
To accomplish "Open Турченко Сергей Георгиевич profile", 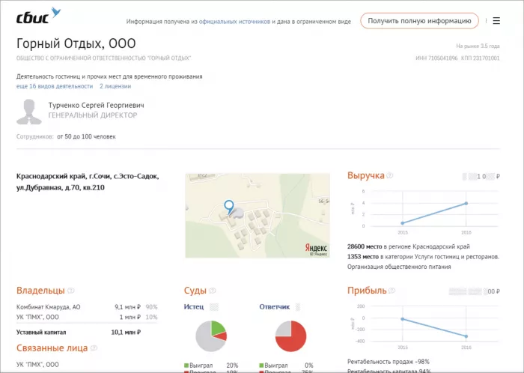I will click(96, 106).
